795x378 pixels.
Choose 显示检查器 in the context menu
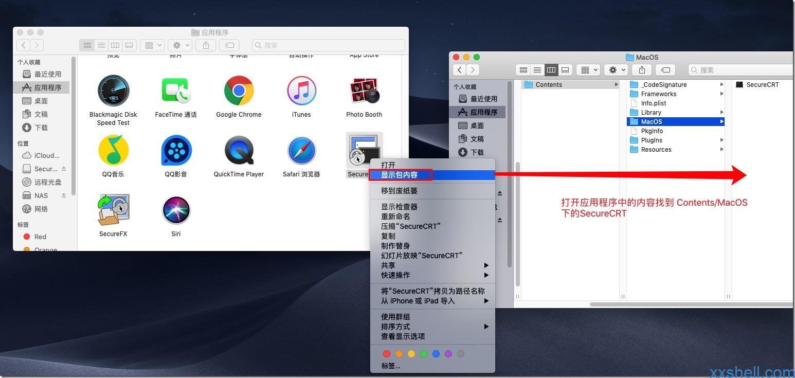432,207
